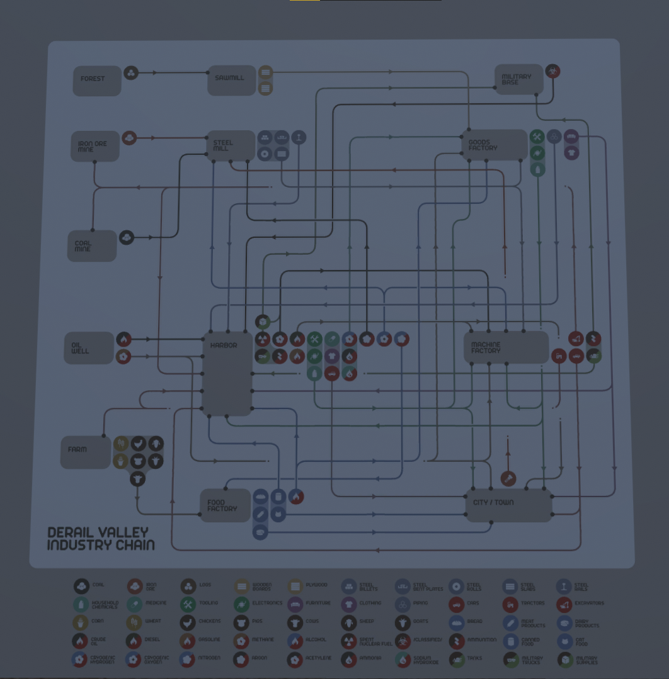Click the Piping legend icon
Screen dimensions: 669x679
pos(403,605)
